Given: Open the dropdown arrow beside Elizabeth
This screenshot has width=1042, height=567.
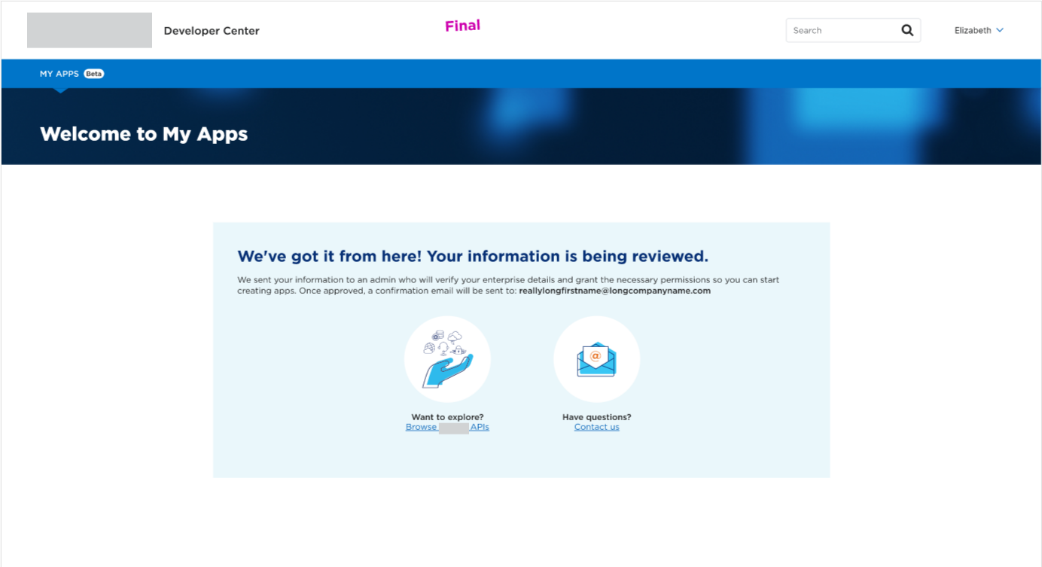Looking at the screenshot, I should click(1000, 30).
